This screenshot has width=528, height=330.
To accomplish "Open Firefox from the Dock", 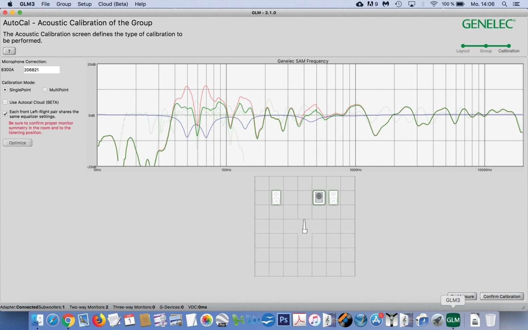I will tap(99, 320).
